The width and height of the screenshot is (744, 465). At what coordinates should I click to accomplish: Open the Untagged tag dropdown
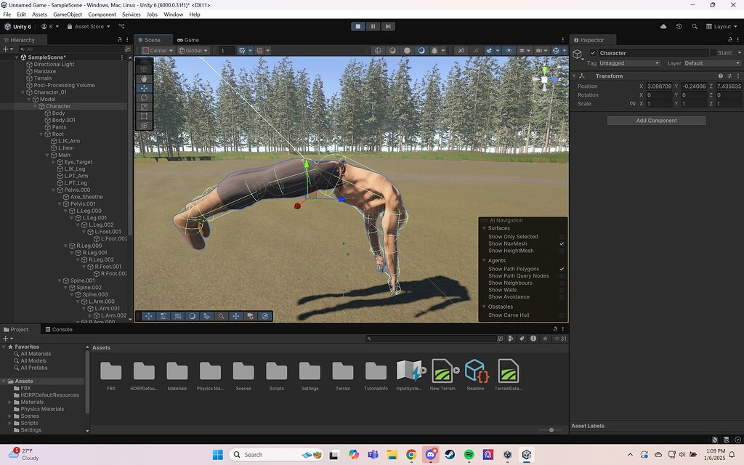click(x=628, y=63)
